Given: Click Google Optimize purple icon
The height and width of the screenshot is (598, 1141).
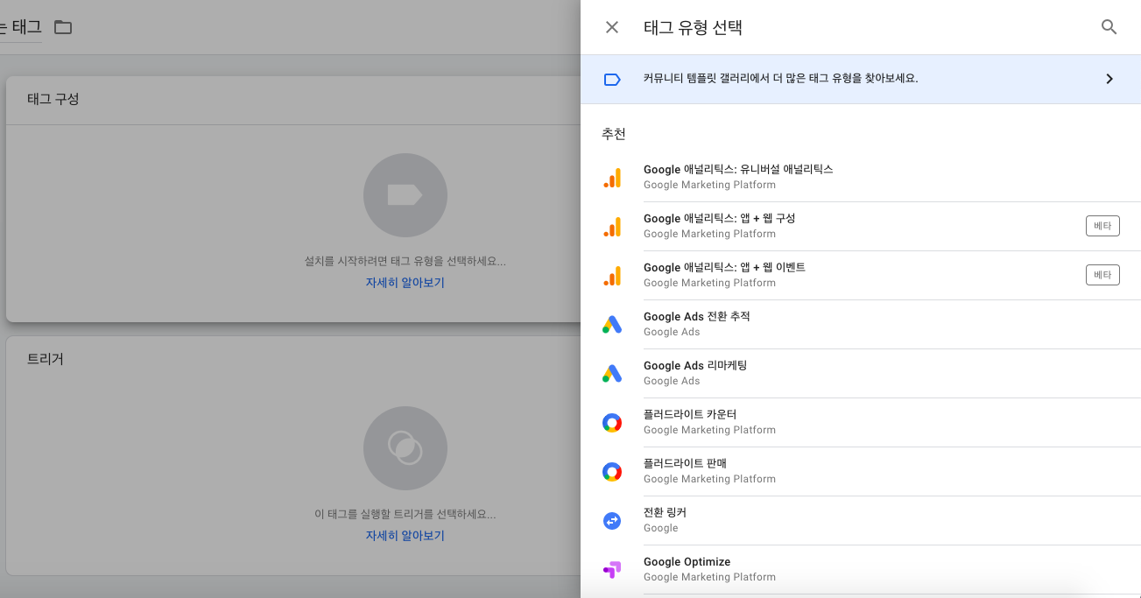Looking at the screenshot, I should [x=612, y=570].
